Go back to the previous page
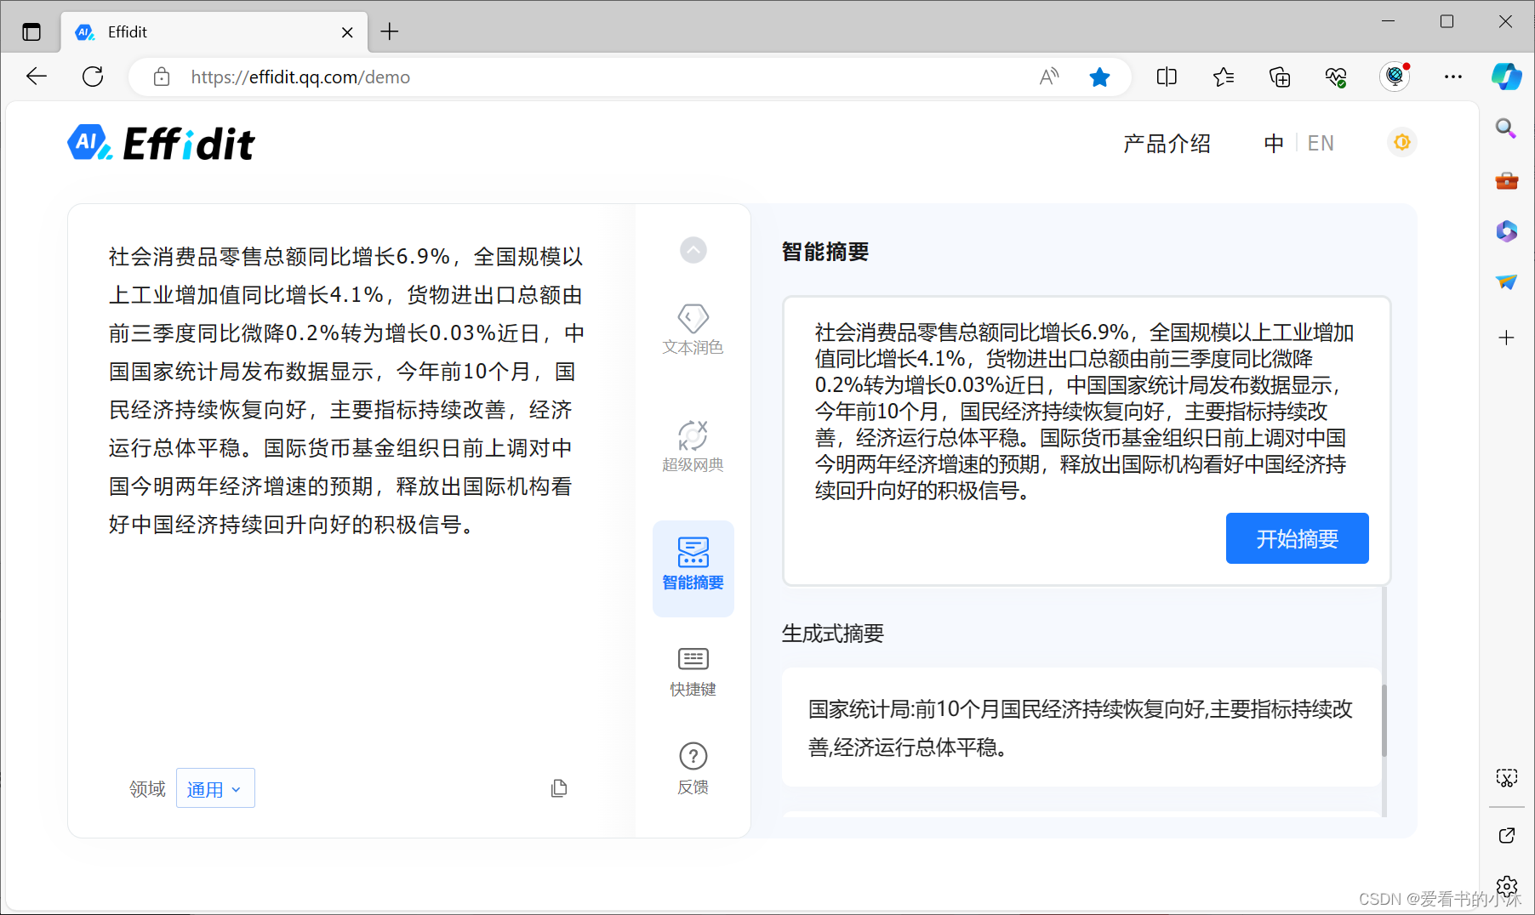Viewport: 1535px width, 915px height. tap(37, 77)
